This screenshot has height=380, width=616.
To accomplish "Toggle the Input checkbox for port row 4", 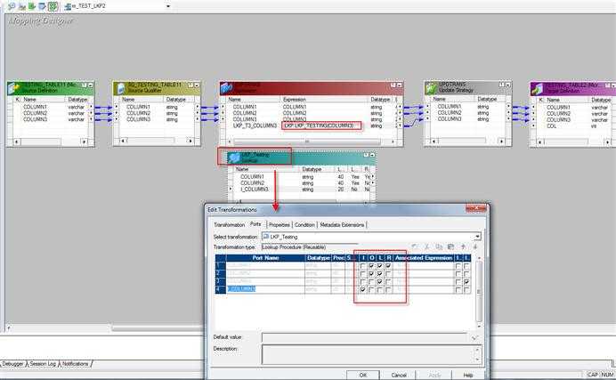I will (x=363, y=290).
